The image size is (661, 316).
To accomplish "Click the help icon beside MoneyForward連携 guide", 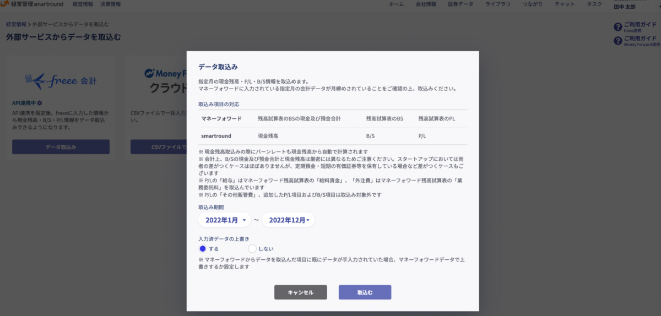I will tap(617, 40).
